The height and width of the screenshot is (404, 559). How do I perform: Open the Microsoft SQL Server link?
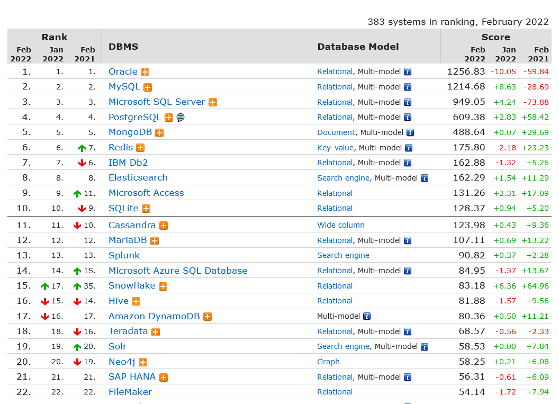[x=157, y=102]
